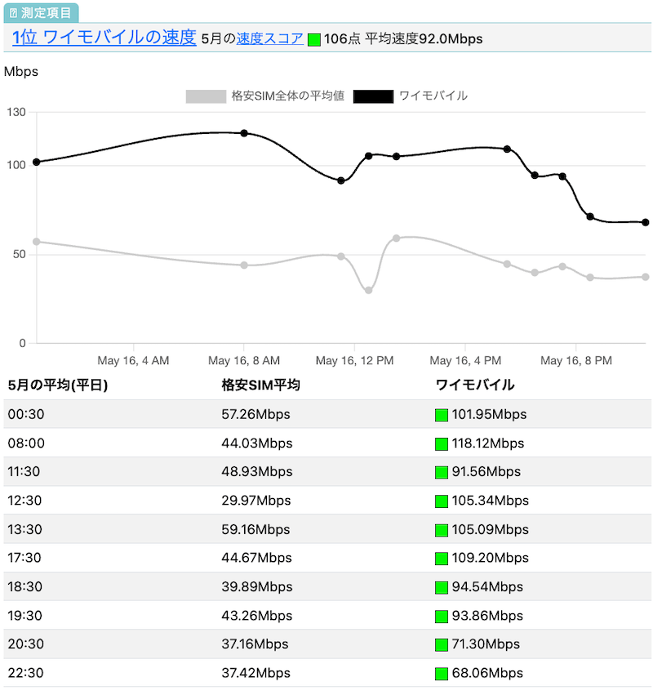This screenshot has height=695, width=653.
Task: Click the 59.16Mbps cell
Action: pos(255,529)
